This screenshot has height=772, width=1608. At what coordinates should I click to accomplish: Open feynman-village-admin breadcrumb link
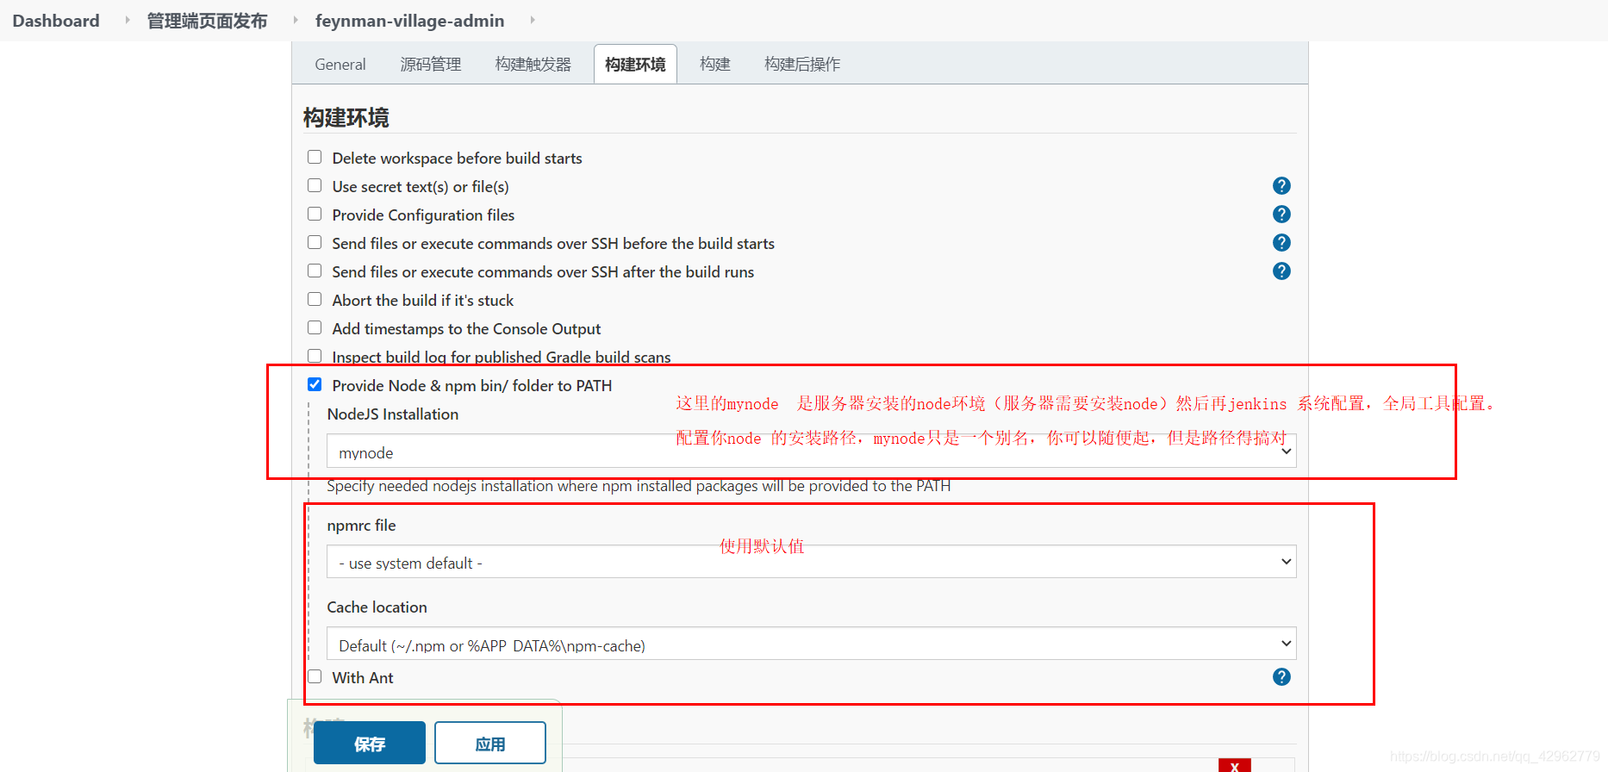click(x=410, y=21)
